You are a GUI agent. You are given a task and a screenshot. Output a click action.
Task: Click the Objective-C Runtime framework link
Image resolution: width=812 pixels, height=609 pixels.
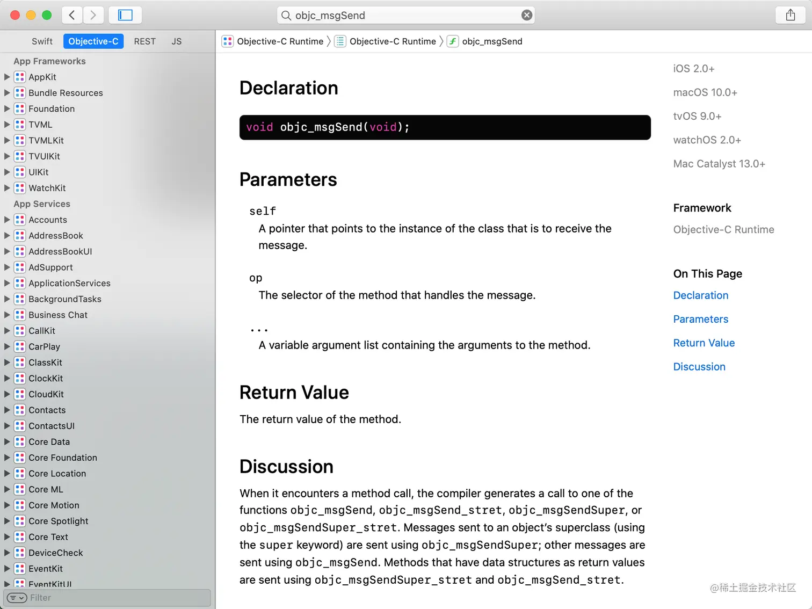(724, 229)
